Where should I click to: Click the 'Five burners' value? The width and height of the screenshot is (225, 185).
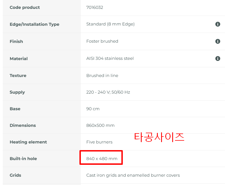[x=99, y=142]
